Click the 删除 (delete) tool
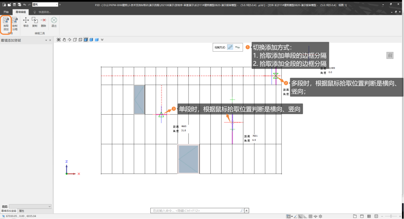404x219 pixels. click(x=43, y=22)
